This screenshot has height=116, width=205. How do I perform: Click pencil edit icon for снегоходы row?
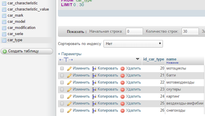69,111
